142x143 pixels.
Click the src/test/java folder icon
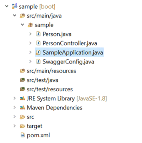tap(23, 80)
